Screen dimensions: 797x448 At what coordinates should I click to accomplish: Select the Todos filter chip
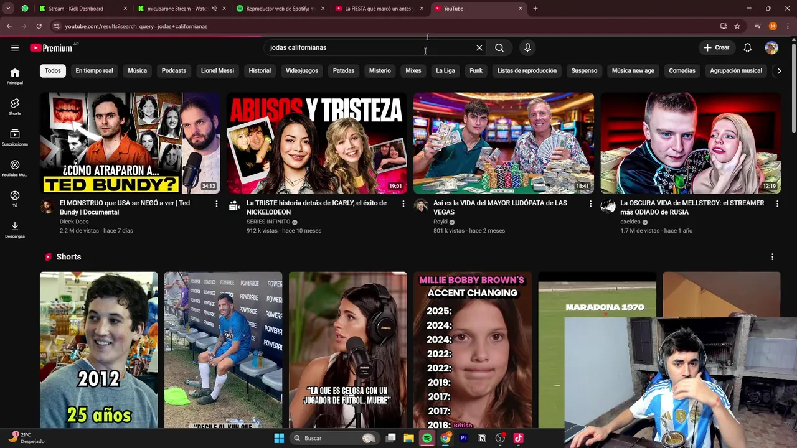click(53, 71)
